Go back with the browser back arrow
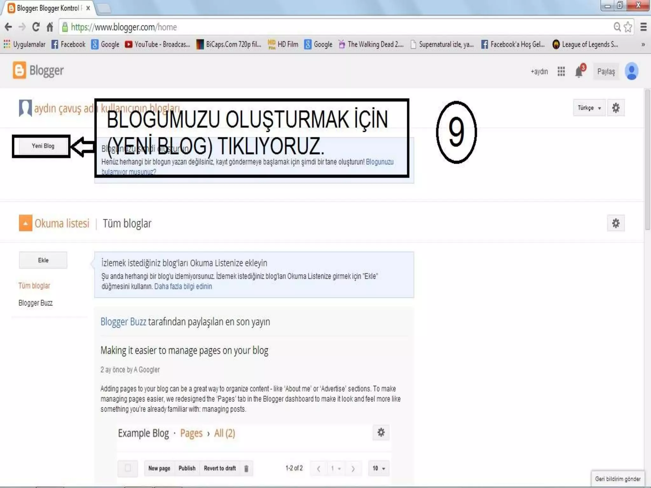The width and height of the screenshot is (651, 488). pos(9,27)
